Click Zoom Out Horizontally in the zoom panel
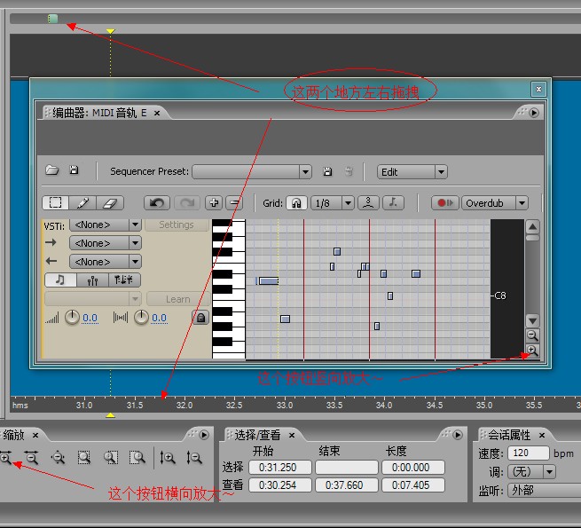Viewport: 581px width, 528px height. [x=32, y=458]
